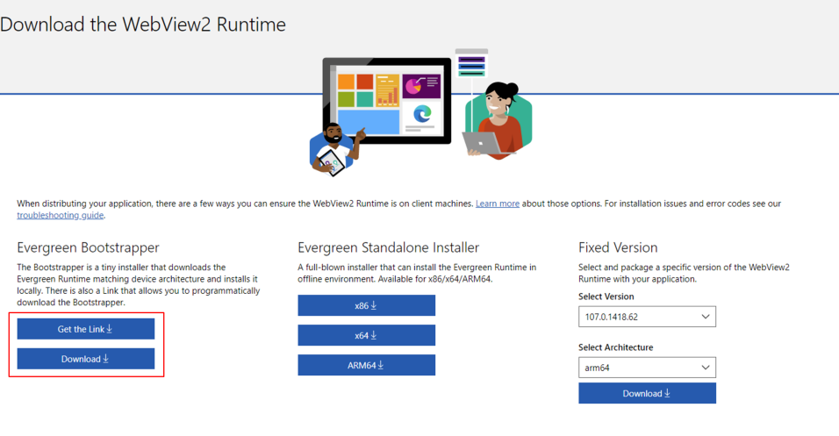Download the x86 standalone installer
This screenshot has width=839, height=436.
(367, 305)
